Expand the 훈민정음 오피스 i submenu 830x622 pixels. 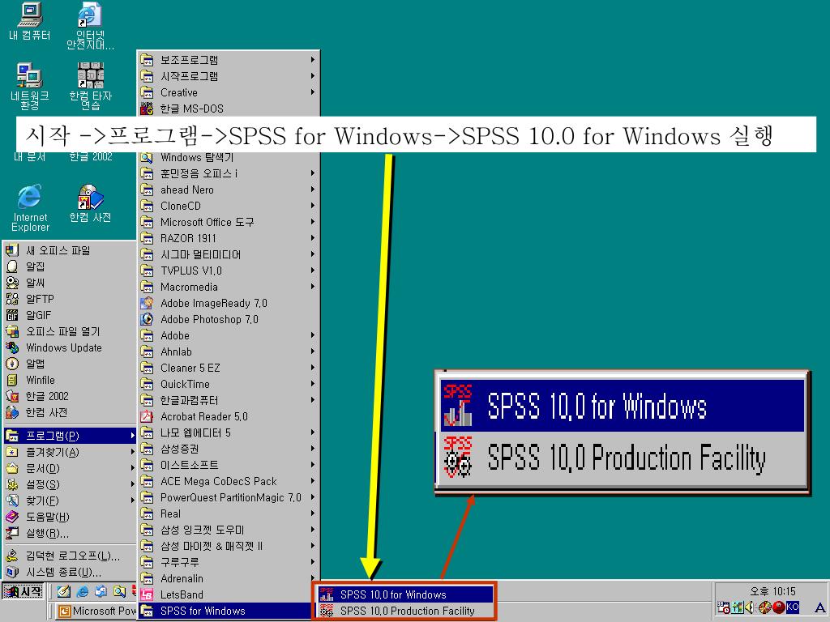point(229,173)
